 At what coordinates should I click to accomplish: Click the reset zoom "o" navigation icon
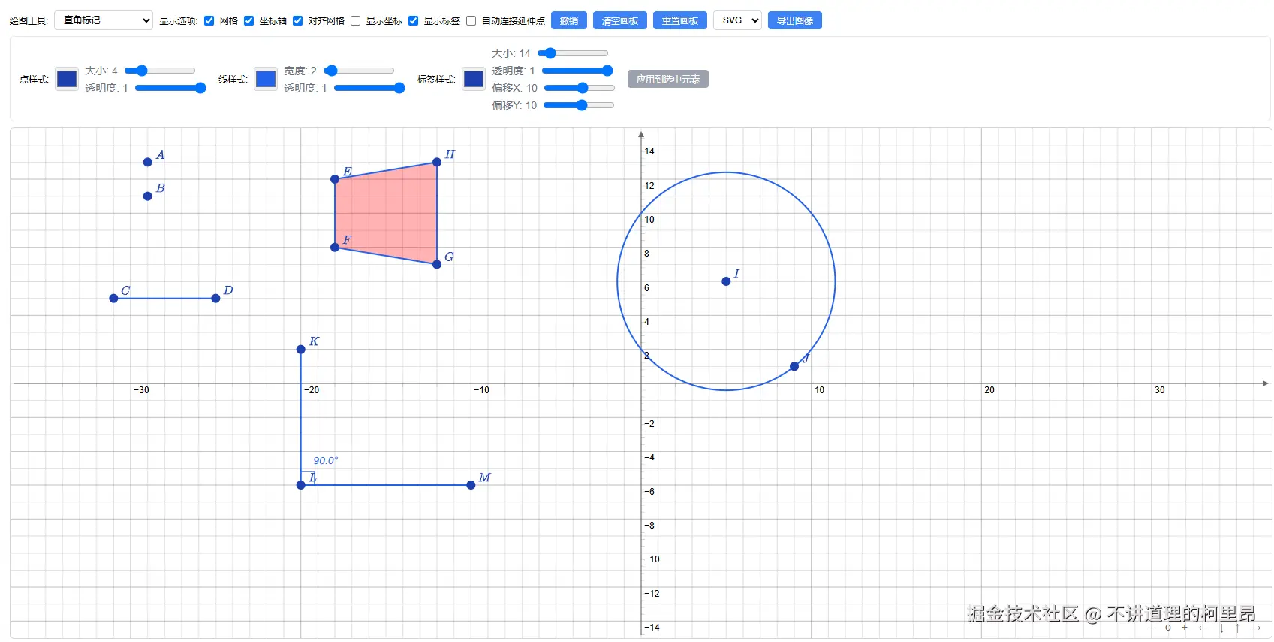(x=1168, y=628)
